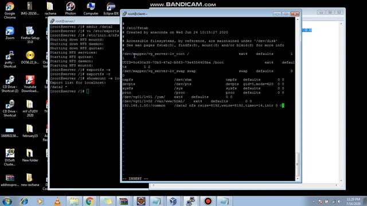
Task: Click the '/dev/mapper/vg_server-lv_swap swap' line
Action: click(x=208, y=71)
